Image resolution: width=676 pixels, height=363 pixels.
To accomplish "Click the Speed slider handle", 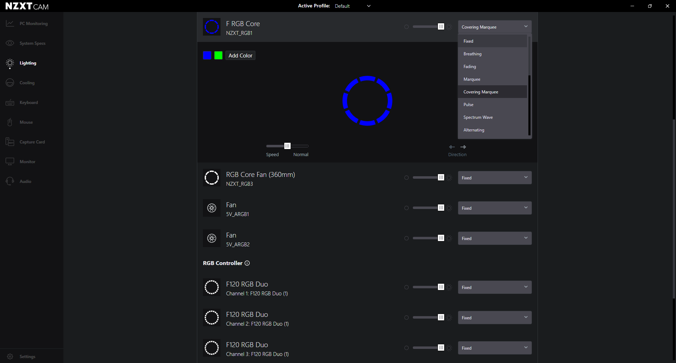I will pos(287,146).
